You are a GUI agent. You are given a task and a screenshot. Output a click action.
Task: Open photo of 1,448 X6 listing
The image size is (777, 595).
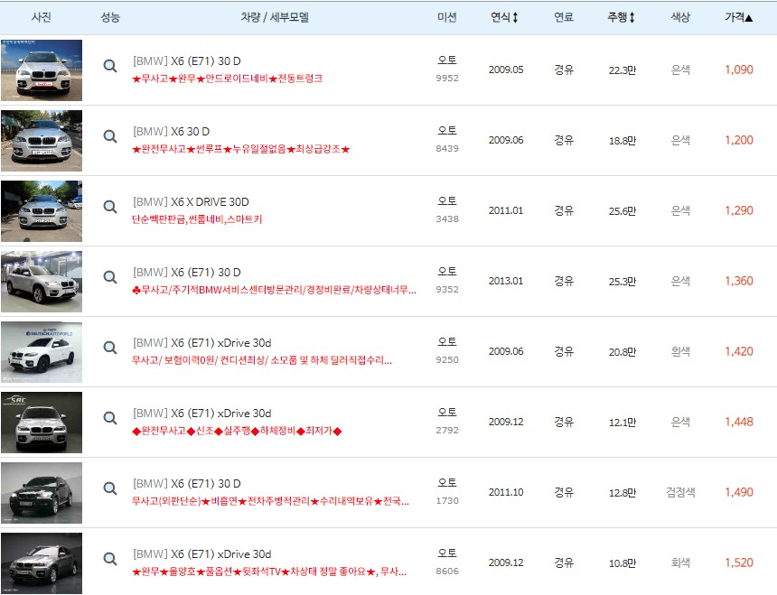click(42, 423)
